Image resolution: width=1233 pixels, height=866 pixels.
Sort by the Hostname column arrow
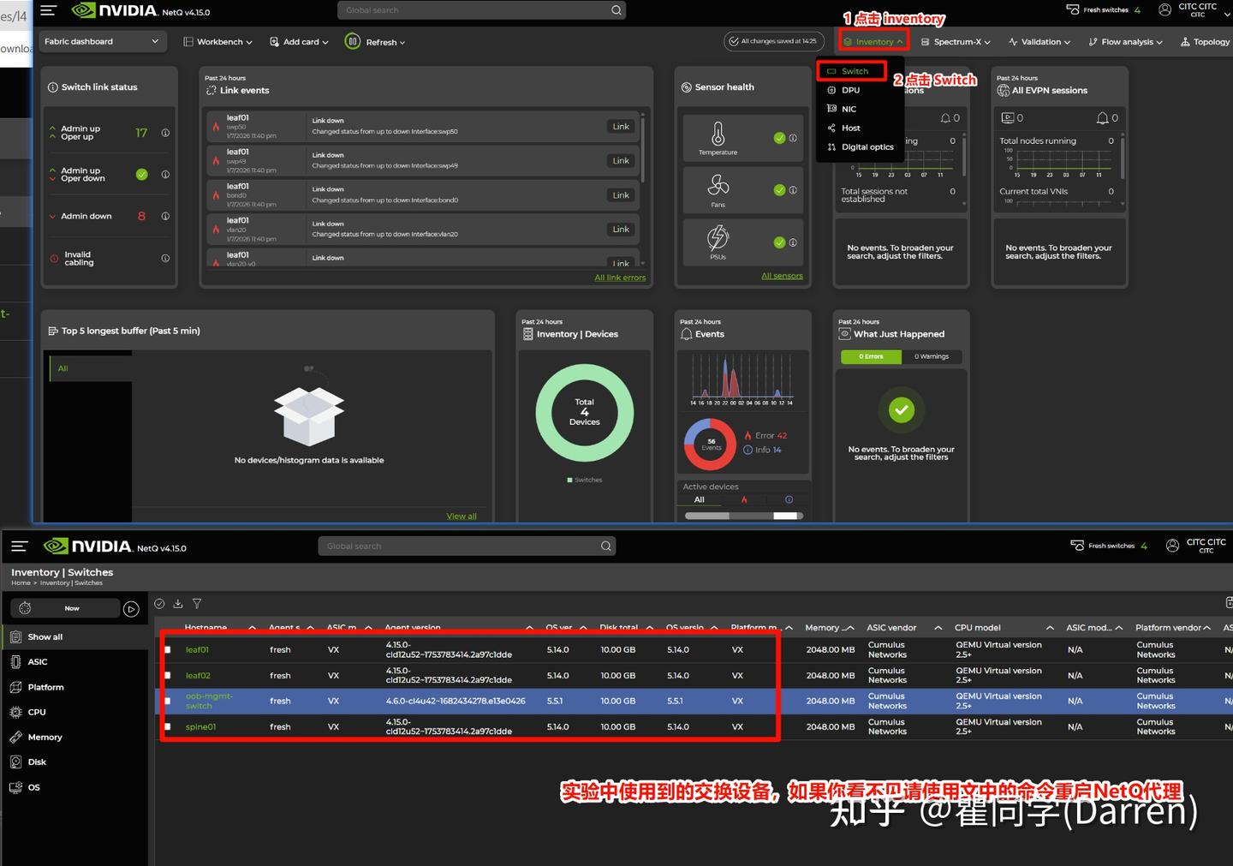(x=252, y=628)
